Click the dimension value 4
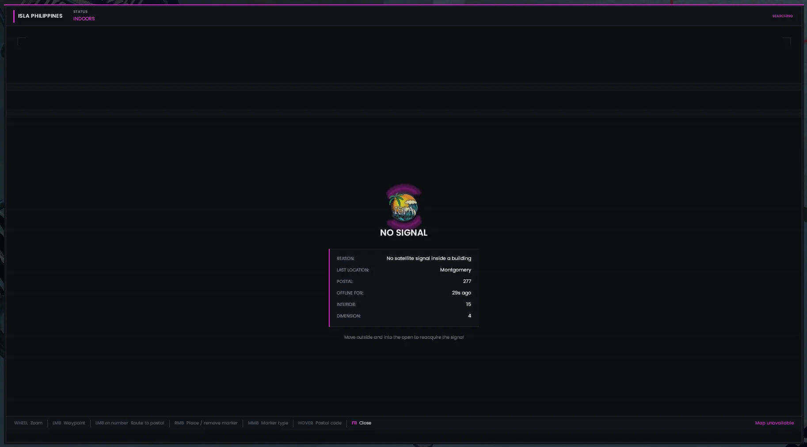Viewport: 807px width, 447px height. click(469, 316)
